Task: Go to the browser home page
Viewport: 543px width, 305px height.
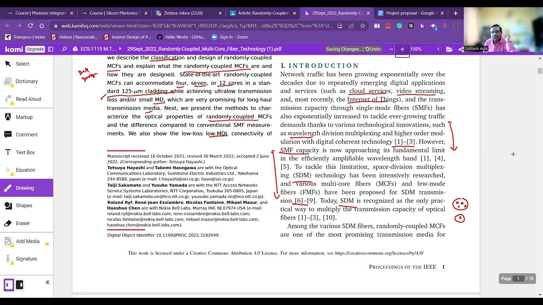Action: pos(42,26)
